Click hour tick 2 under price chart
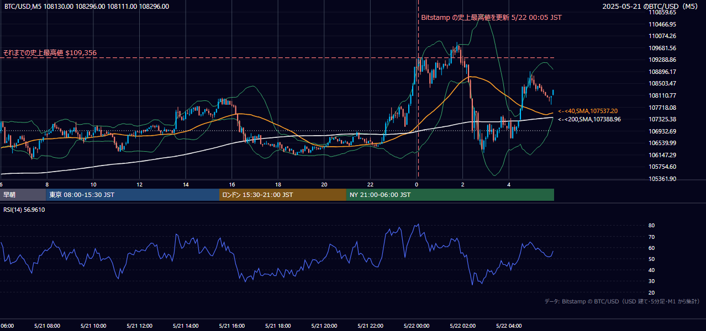 [463, 185]
